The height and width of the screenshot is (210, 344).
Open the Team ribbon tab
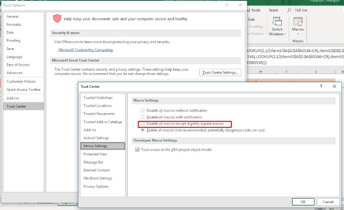(x=273, y=10)
